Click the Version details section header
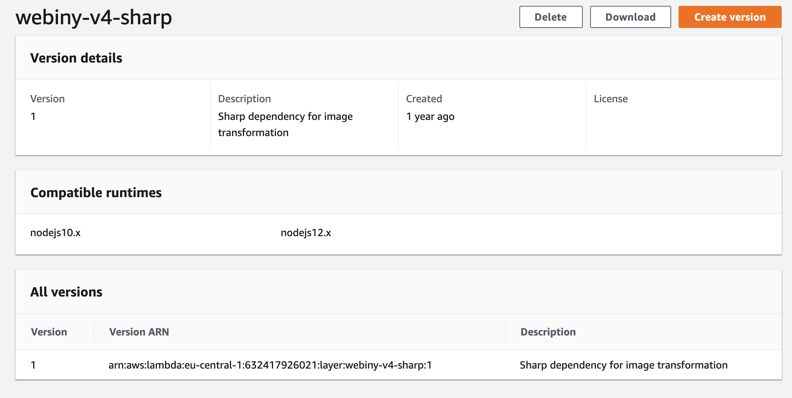The width and height of the screenshot is (792, 398). (77, 58)
